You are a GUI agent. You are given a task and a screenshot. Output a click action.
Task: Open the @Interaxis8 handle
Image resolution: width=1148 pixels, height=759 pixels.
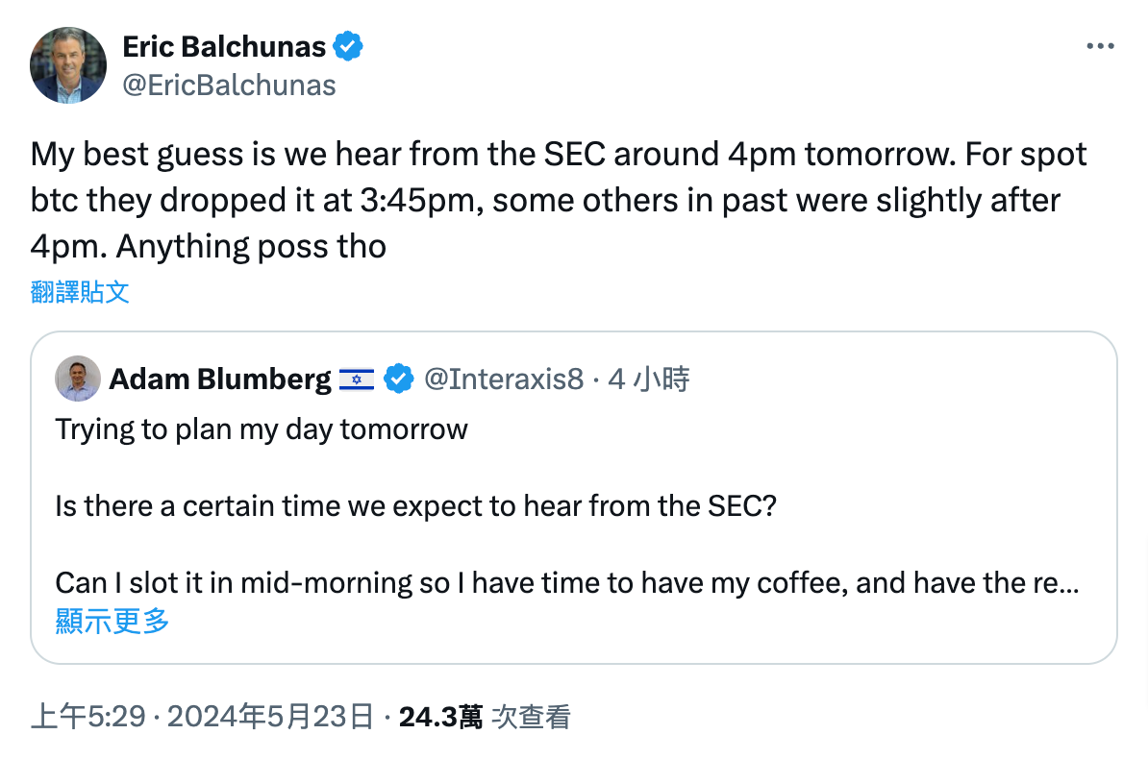coord(503,379)
